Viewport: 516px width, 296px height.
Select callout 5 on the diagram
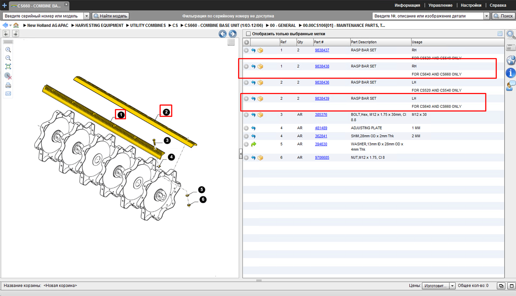(x=202, y=190)
